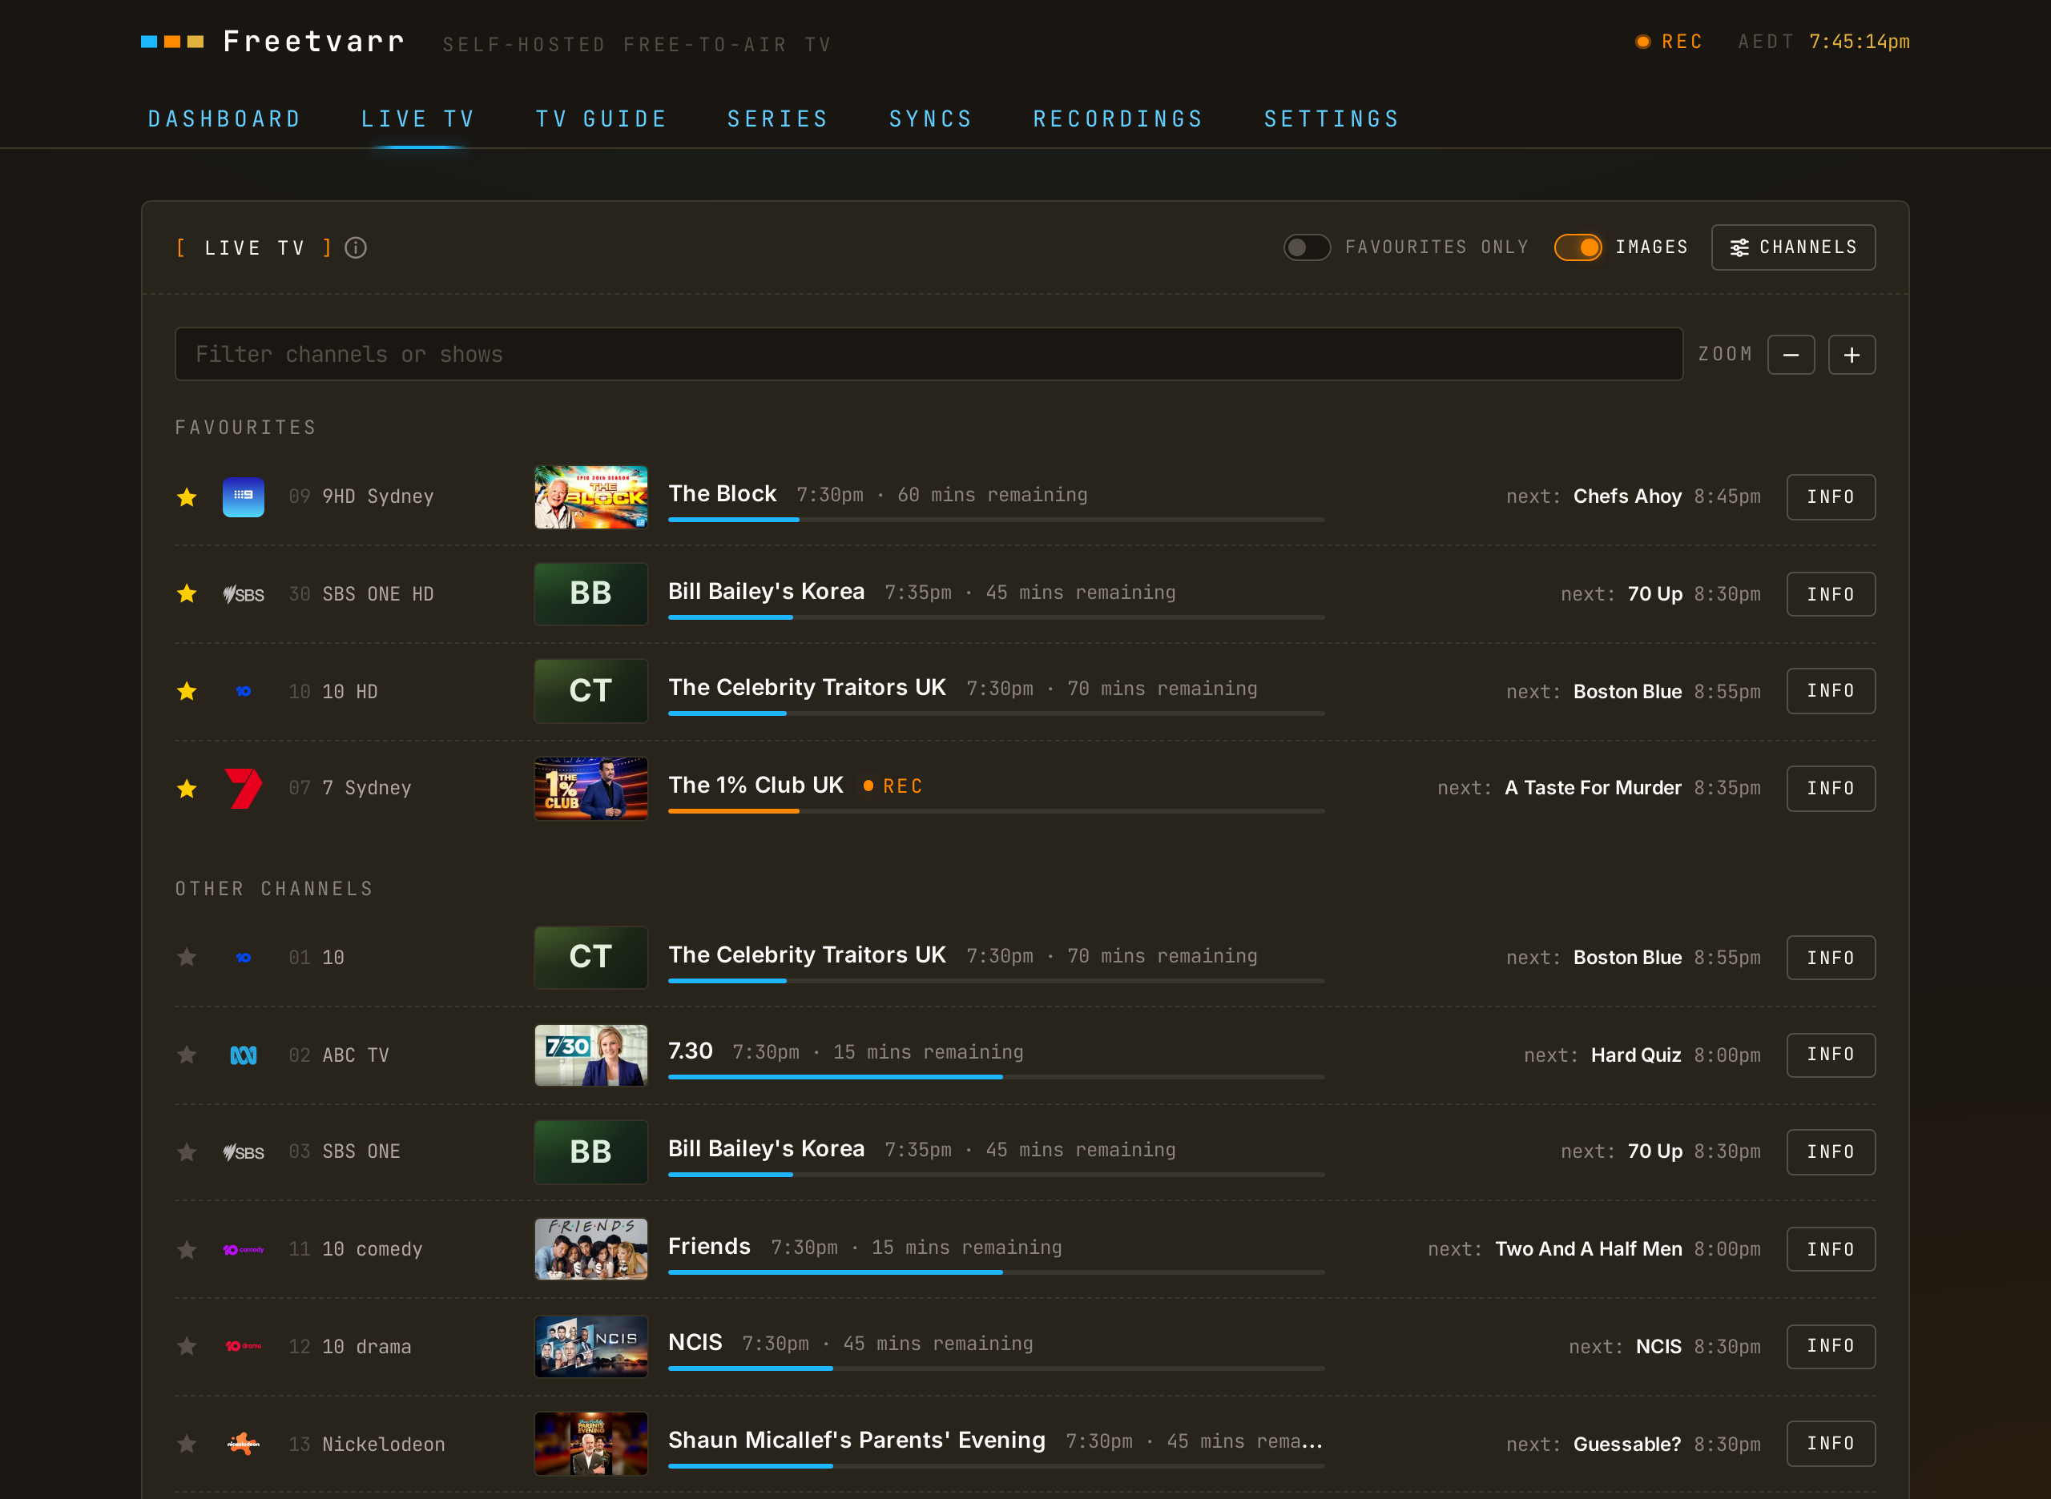Click next show title Chefs Ahoy
This screenshot has height=1499, width=2051.
pos(1627,497)
